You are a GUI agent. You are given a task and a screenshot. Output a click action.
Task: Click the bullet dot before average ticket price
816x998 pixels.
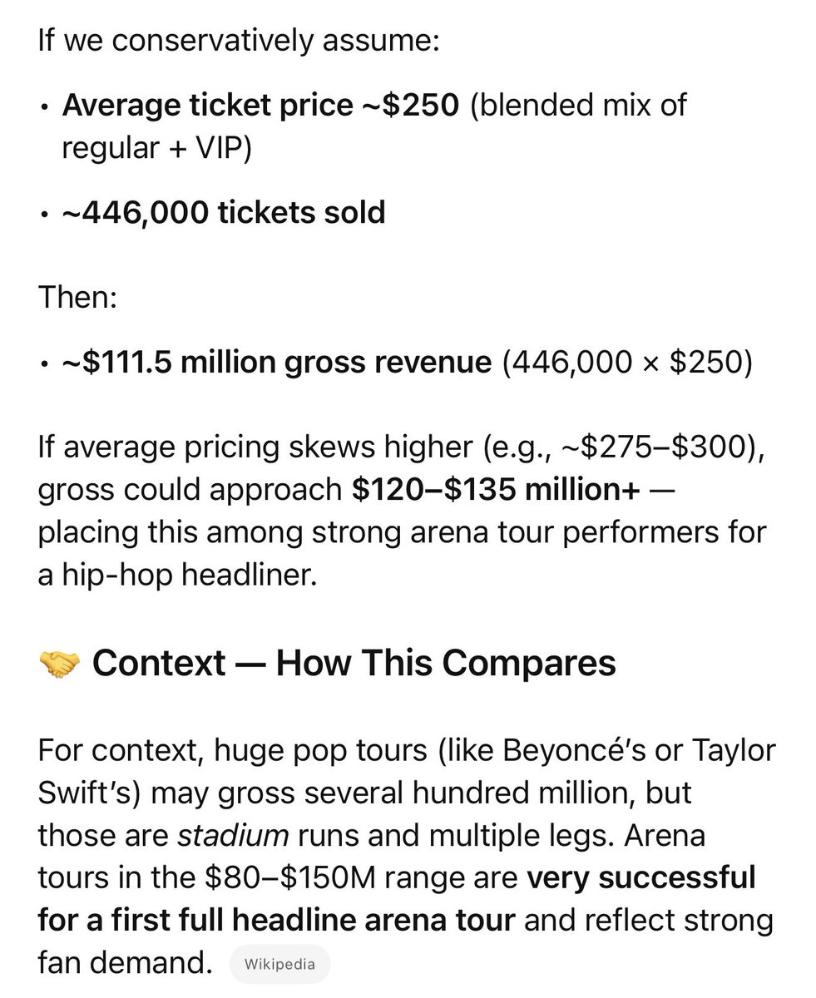tap(44, 108)
